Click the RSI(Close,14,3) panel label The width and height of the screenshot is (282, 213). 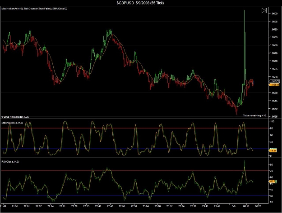[10, 162]
